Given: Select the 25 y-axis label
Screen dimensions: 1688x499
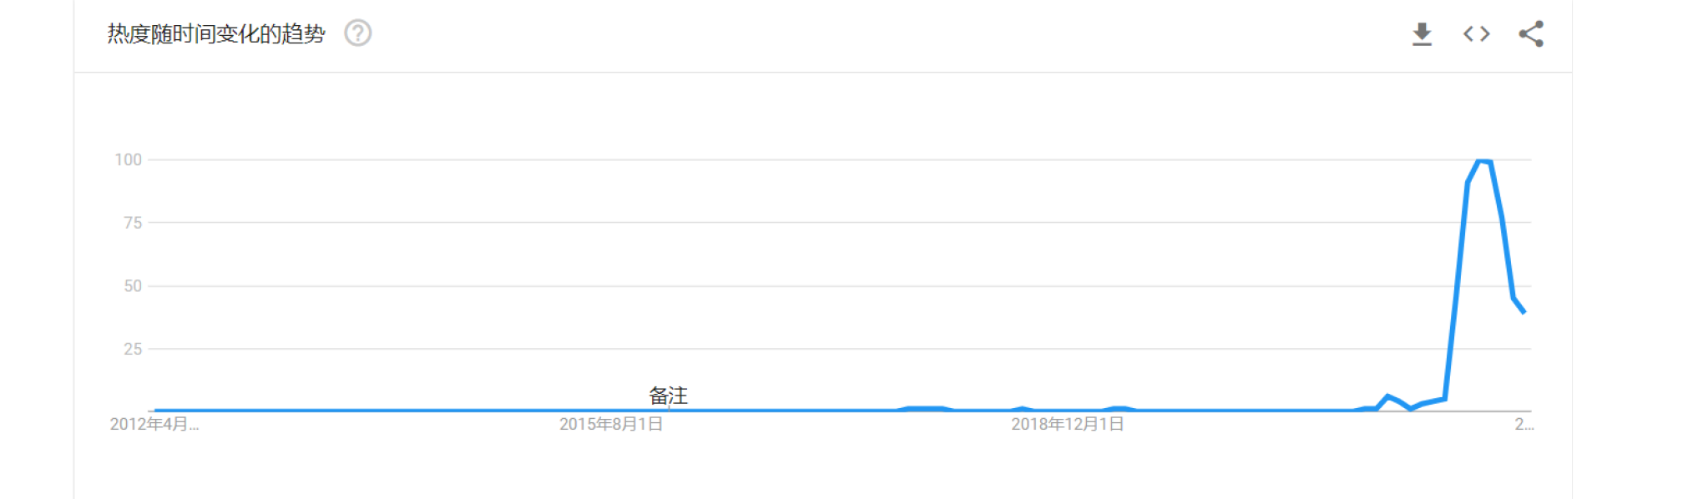Looking at the screenshot, I should point(133,349).
